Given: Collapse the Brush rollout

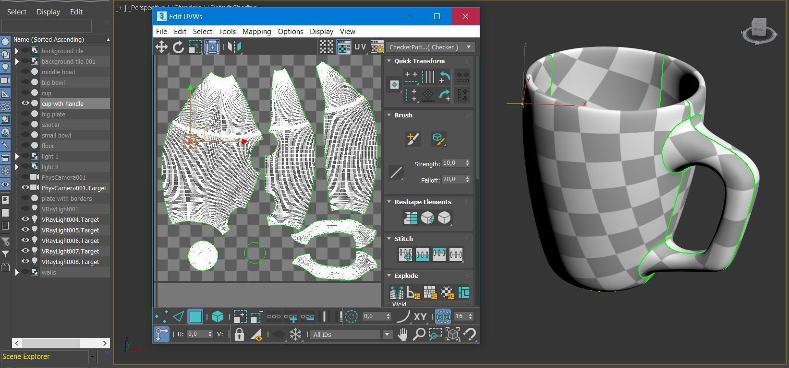Looking at the screenshot, I should (389, 115).
